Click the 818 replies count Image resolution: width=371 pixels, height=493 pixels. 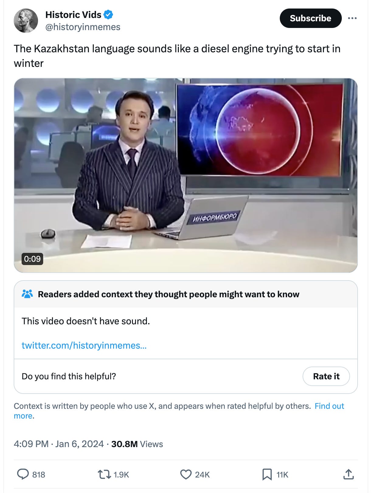pos(39,475)
